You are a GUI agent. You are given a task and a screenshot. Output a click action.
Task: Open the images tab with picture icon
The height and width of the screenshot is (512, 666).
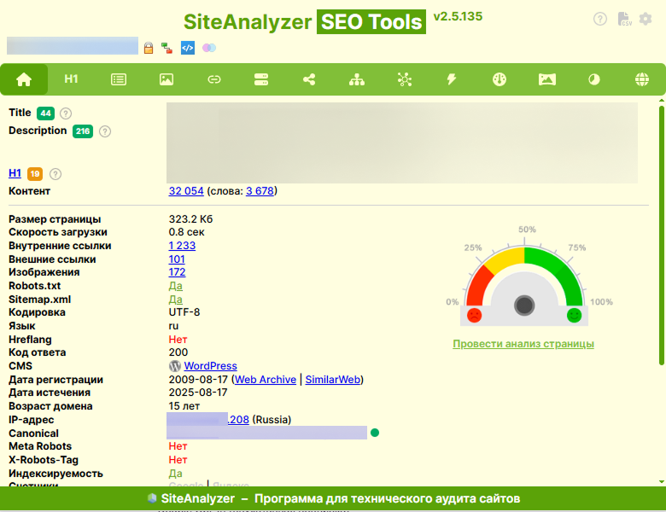coord(166,79)
